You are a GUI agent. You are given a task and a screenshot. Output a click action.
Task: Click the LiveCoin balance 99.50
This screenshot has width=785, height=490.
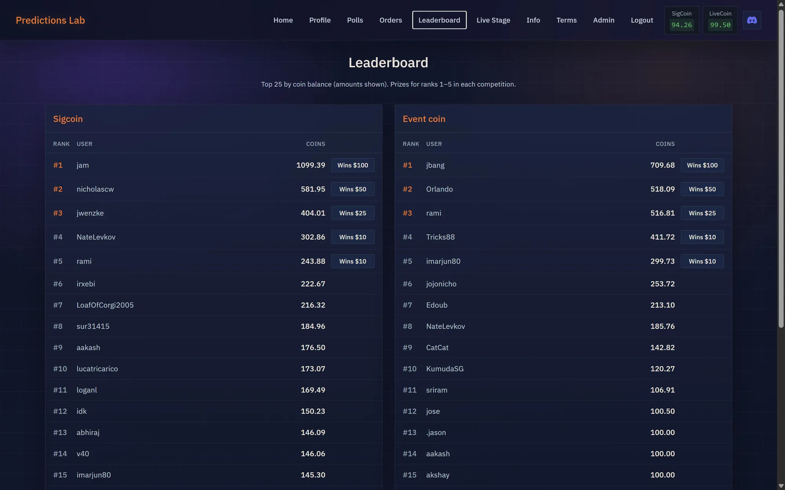pyautogui.click(x=720, y=25)
